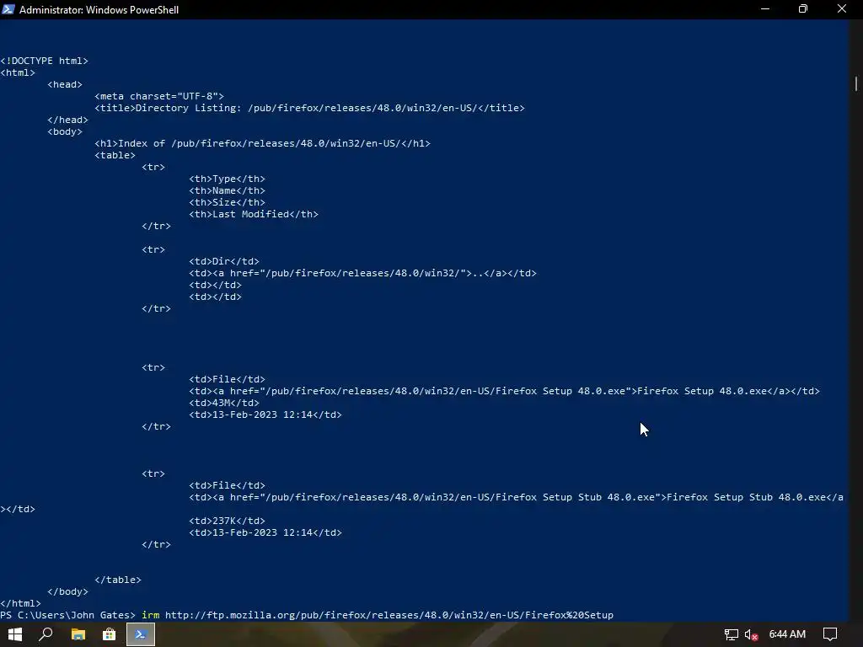
Task: Click the '<table>' opening tag line
Action: click(115, 155)
